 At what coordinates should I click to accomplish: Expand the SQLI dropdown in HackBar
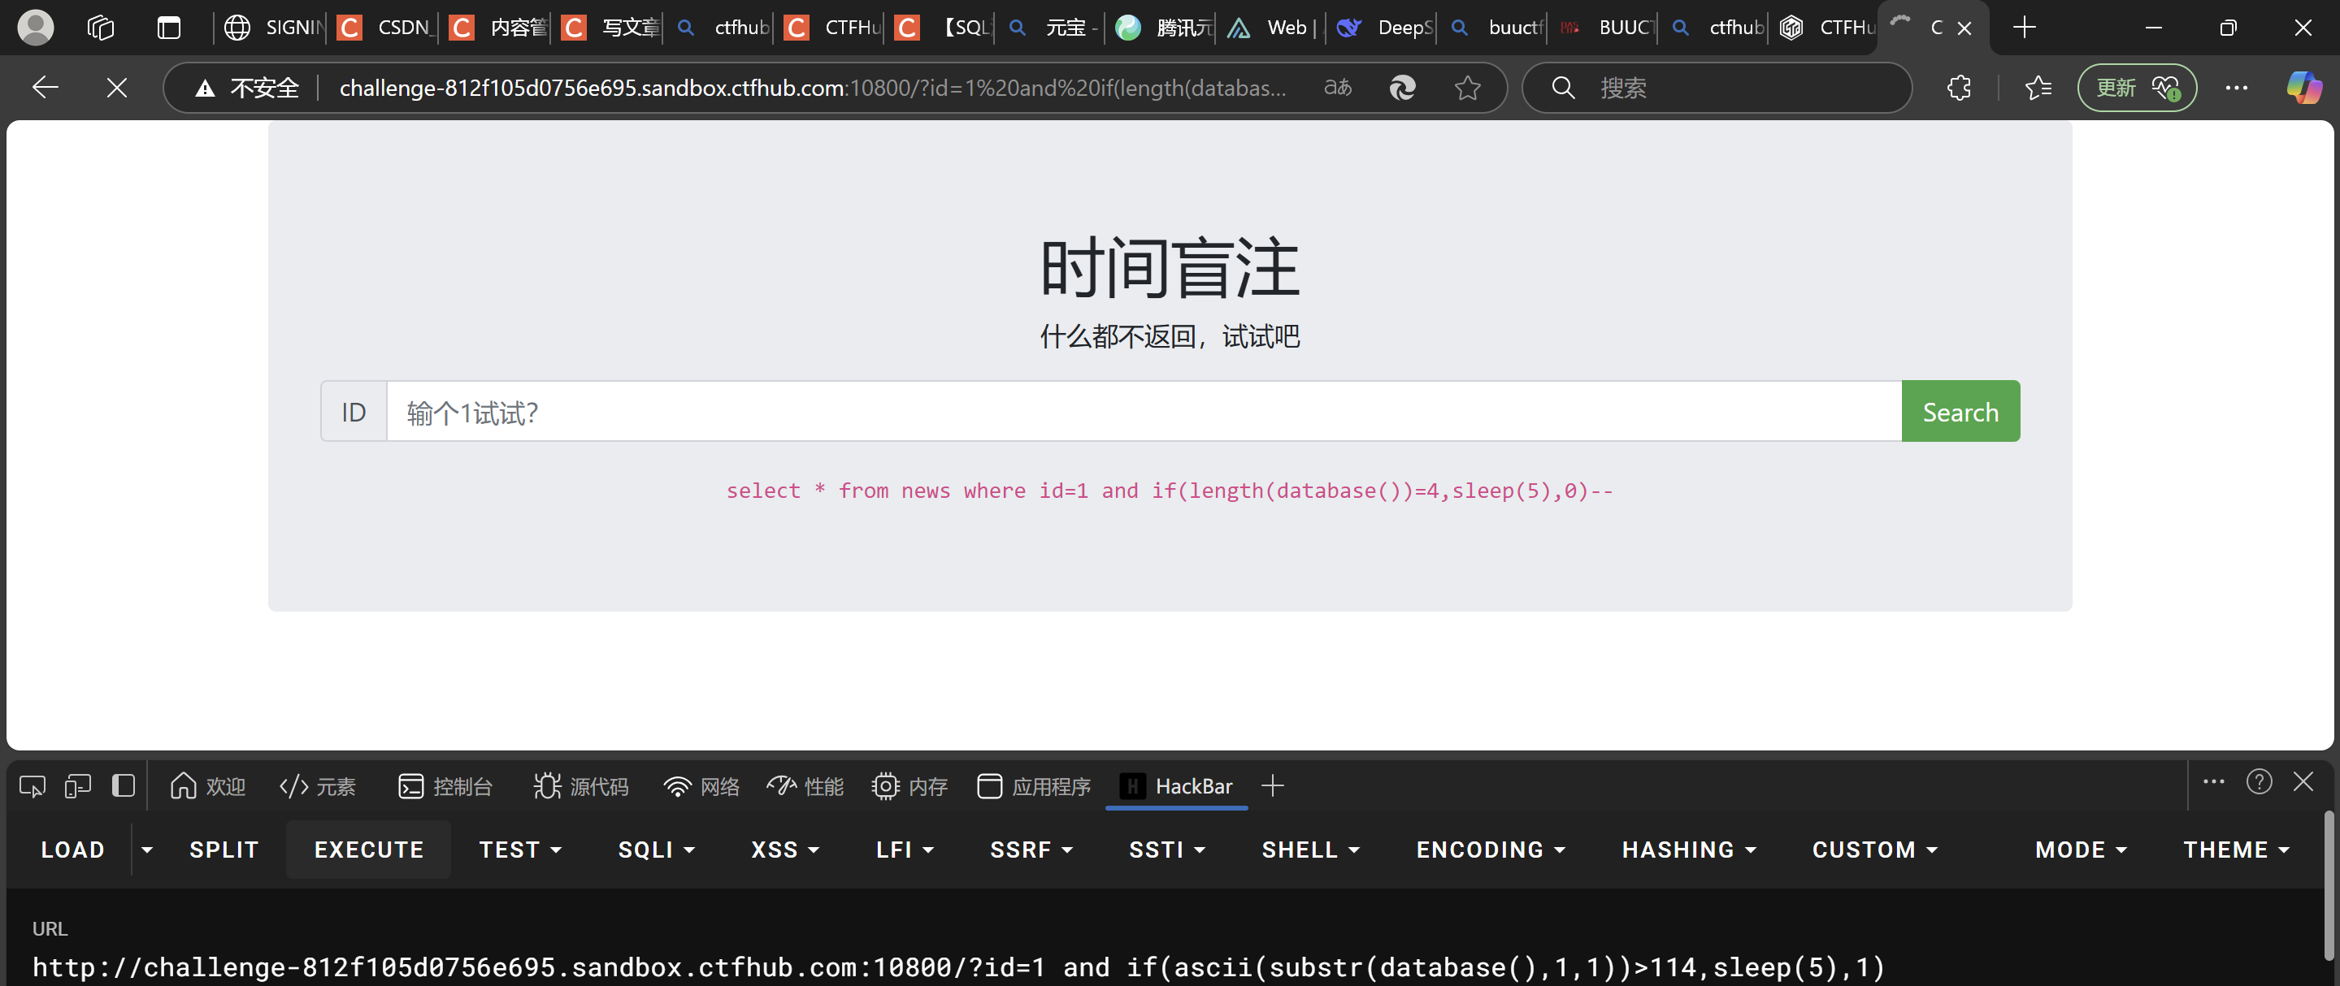(x=656, y=850)
